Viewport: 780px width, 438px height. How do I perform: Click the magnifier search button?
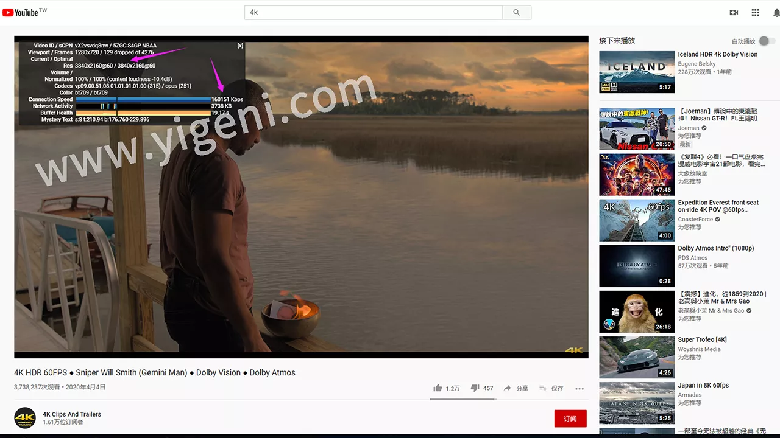tap(517, 12)
